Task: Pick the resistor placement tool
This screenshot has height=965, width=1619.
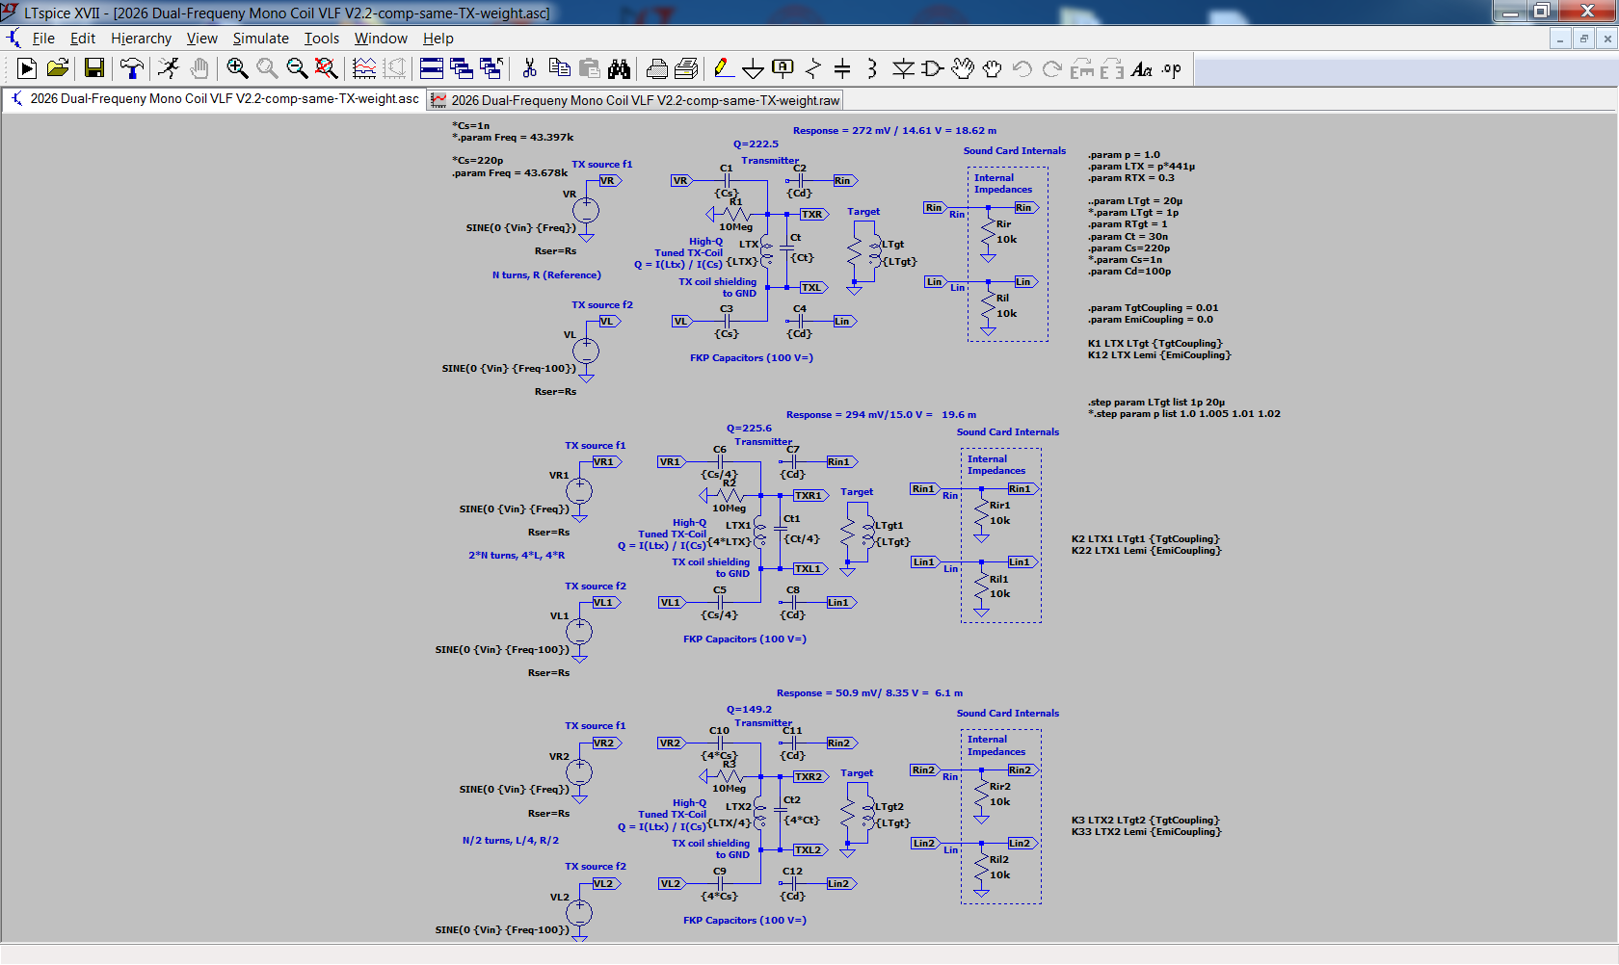Action: point(813,68)
